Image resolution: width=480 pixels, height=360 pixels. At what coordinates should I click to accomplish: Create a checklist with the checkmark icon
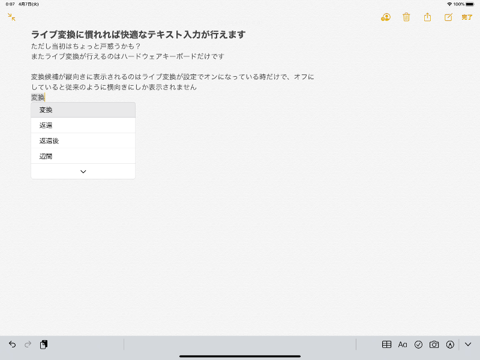click(419, 344)
